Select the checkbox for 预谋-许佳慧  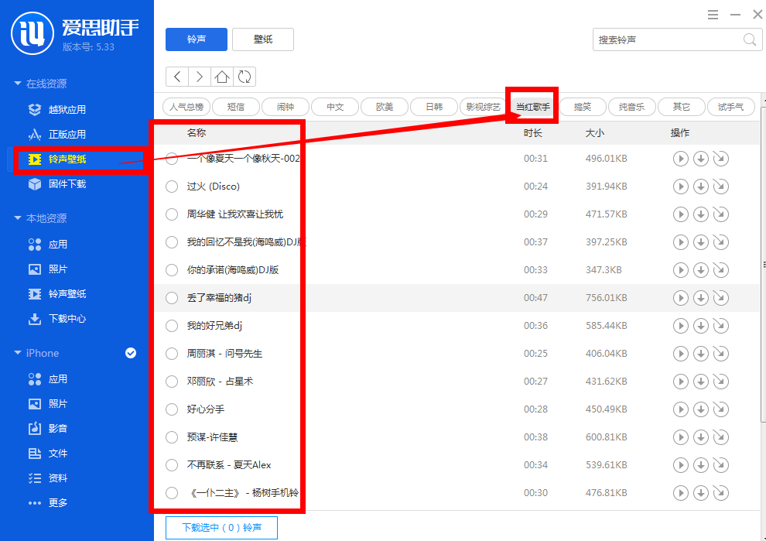coord(171,437)
